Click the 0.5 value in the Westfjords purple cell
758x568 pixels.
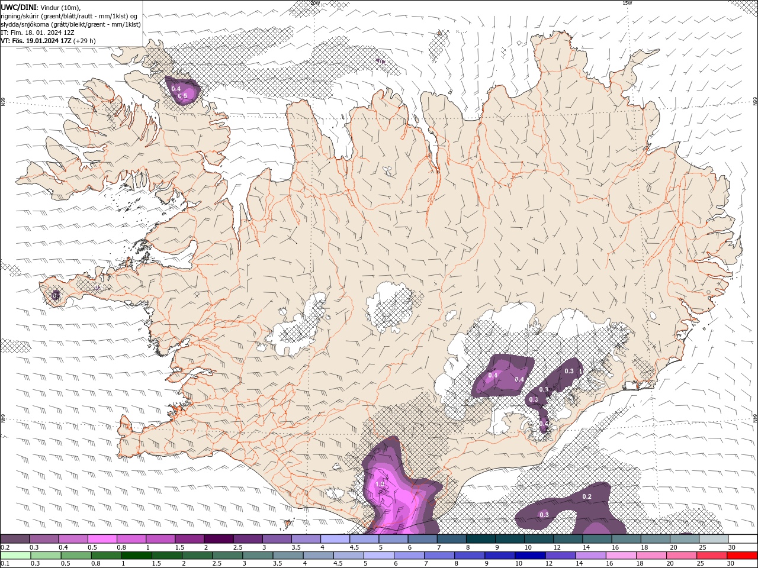tap(183, 96)
